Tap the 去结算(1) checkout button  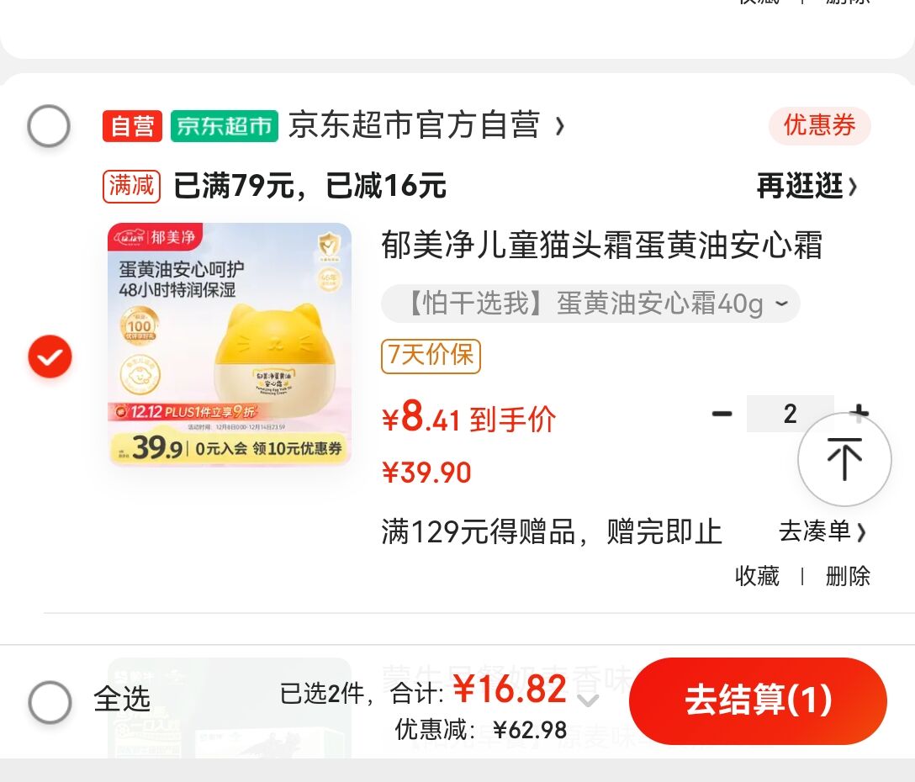[x=758, y=700]
